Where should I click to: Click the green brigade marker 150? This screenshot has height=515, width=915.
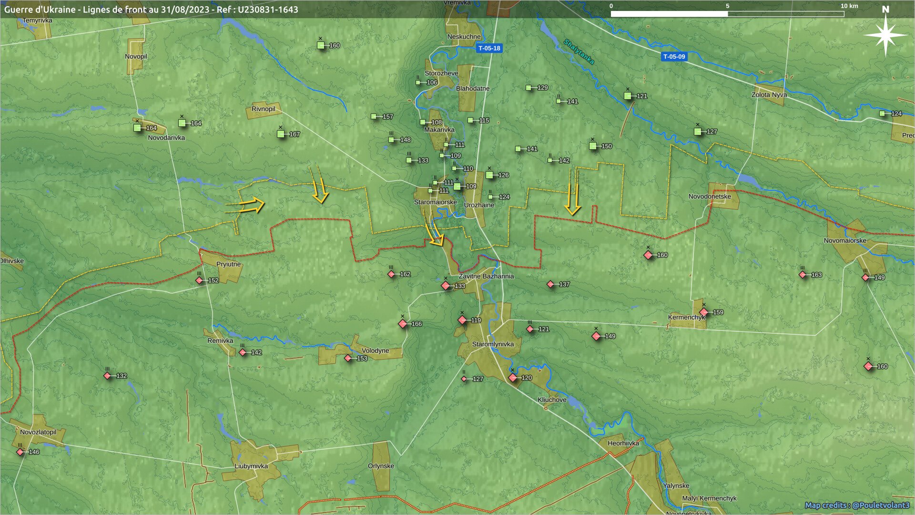point(593,146)
